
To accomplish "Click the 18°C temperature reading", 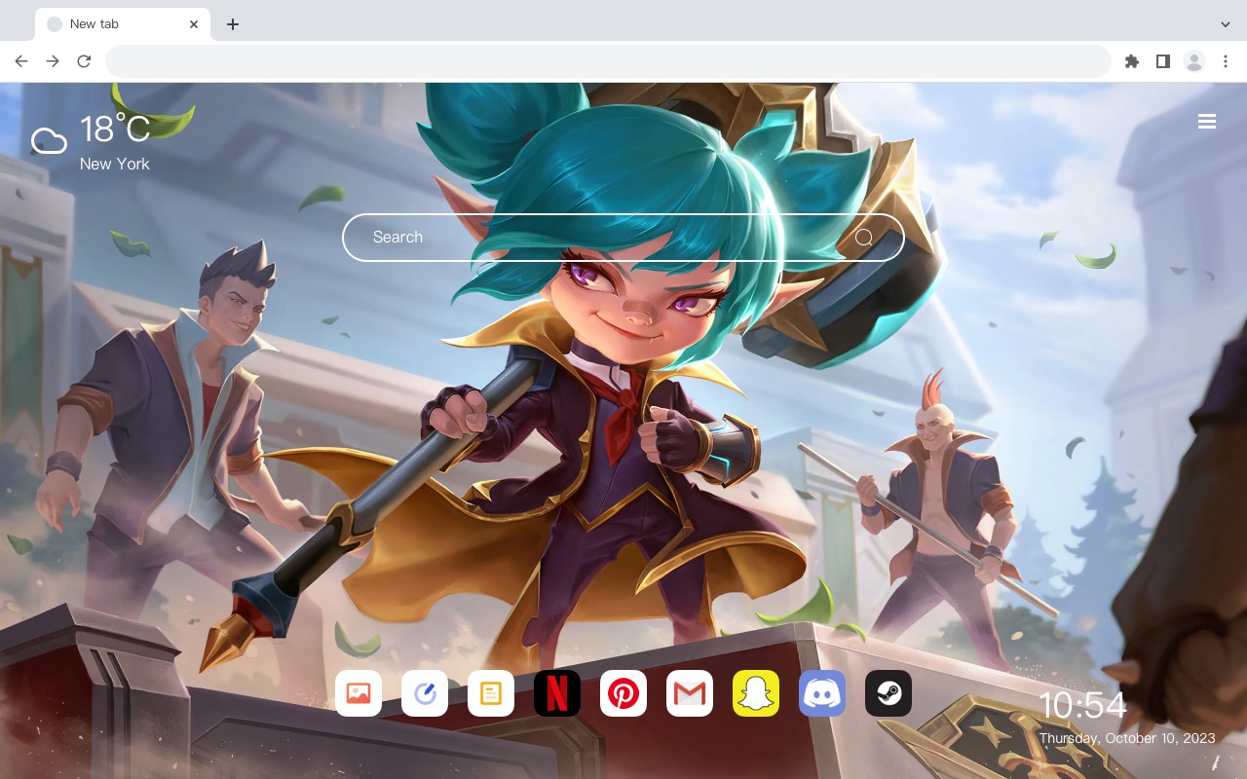I will coord(115,130).
